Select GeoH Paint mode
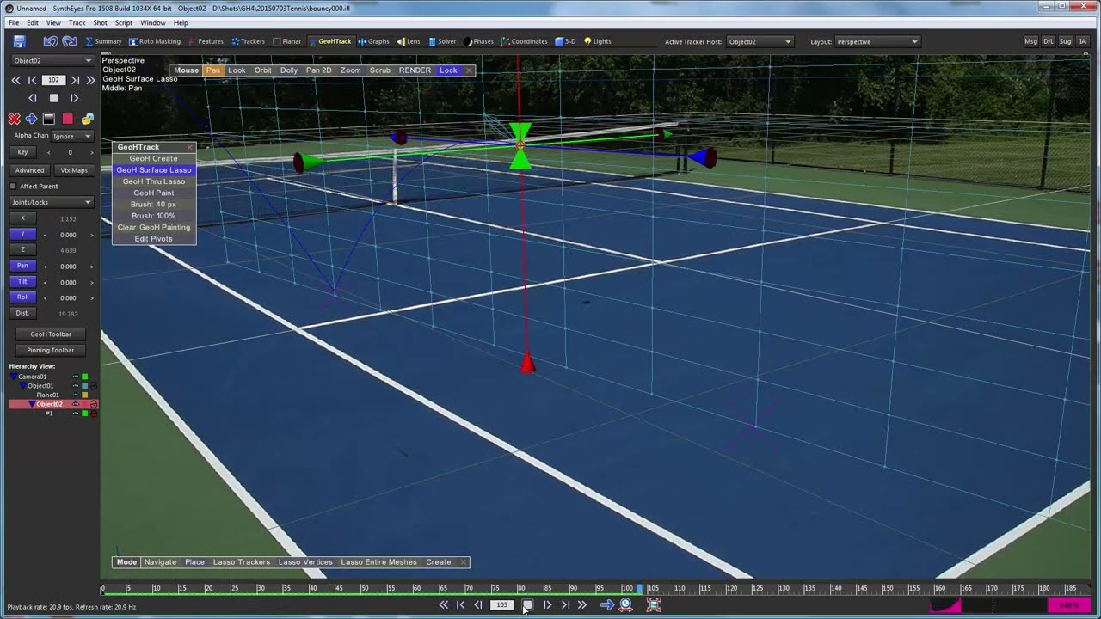The image size is (1101, 619). pyautogui.click(x=154, y=193)
